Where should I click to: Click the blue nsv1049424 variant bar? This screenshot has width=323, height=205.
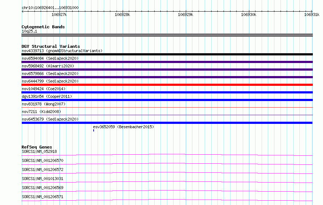coord(167,92)
